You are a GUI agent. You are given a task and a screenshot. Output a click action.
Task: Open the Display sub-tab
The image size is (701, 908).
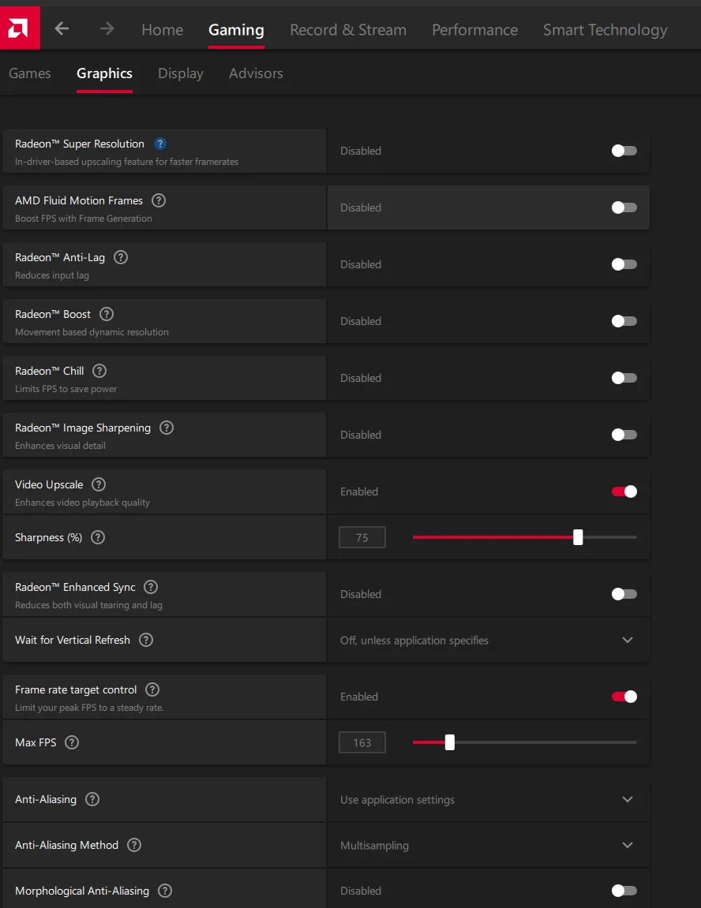click(181, 73)
